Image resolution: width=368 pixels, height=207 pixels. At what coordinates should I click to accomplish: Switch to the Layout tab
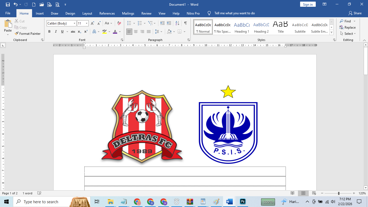pyautogui.click(x=87, y=13)
